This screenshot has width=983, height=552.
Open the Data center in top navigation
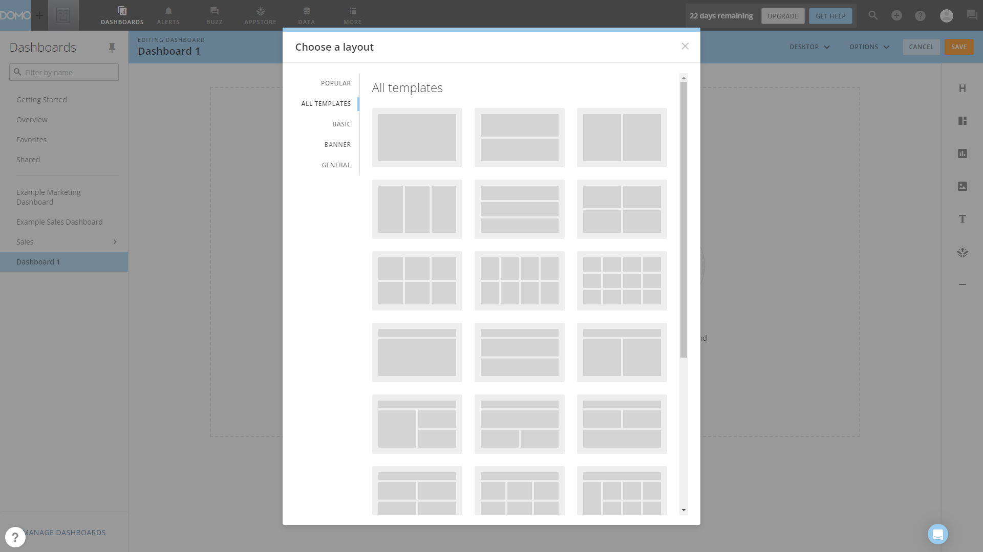[x=307, y=15]
